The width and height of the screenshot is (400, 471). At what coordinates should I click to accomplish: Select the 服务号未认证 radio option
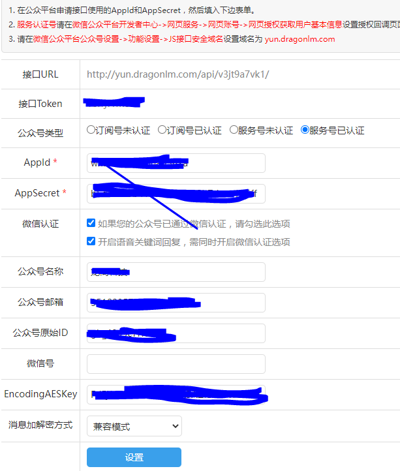pyautogui.click(x=234, y=130)
